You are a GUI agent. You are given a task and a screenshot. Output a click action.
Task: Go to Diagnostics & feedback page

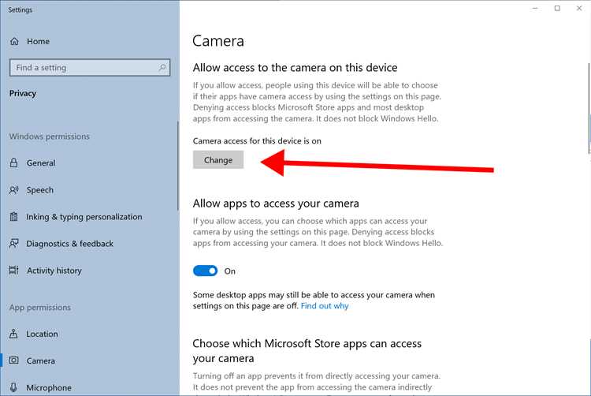tap(69, 244)
